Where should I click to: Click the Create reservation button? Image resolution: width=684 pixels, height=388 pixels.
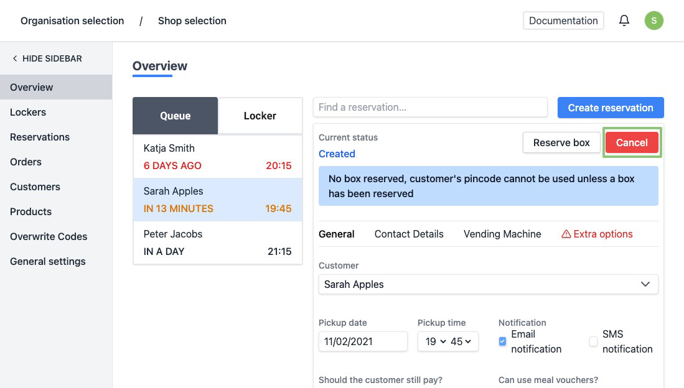tap(610, 108)
